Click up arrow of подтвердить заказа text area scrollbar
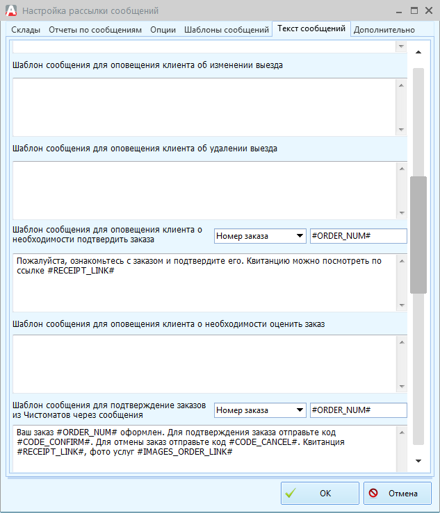Viewport: 440px width, 513px height. click(401, 261)
